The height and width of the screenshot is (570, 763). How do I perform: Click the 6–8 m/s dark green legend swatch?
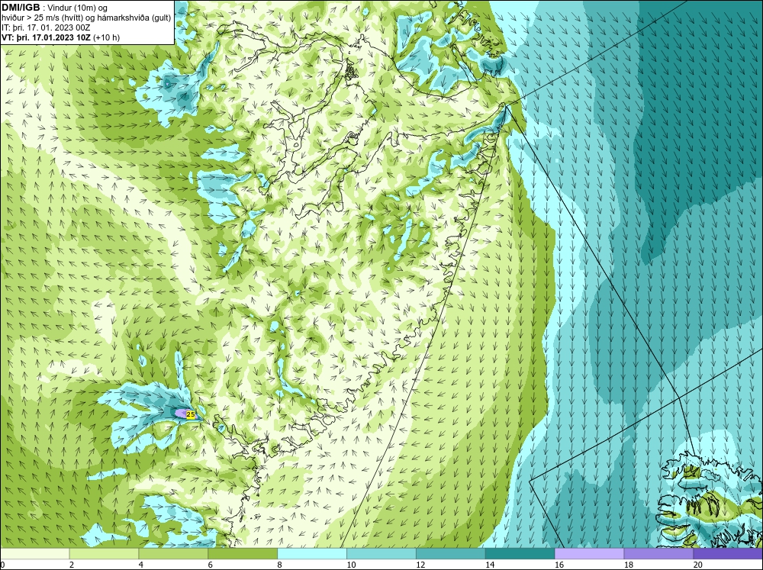pyautogui.click(x=243, y=553)
